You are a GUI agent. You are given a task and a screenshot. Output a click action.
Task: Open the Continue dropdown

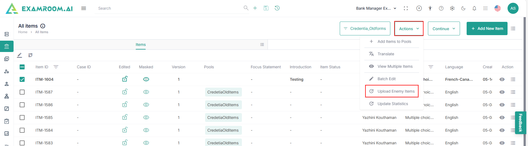click(444, 28)
